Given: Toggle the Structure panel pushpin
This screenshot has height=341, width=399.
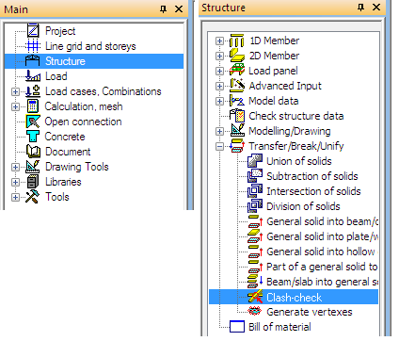Looking at the screenshot, I should click(x=360, y=8).
